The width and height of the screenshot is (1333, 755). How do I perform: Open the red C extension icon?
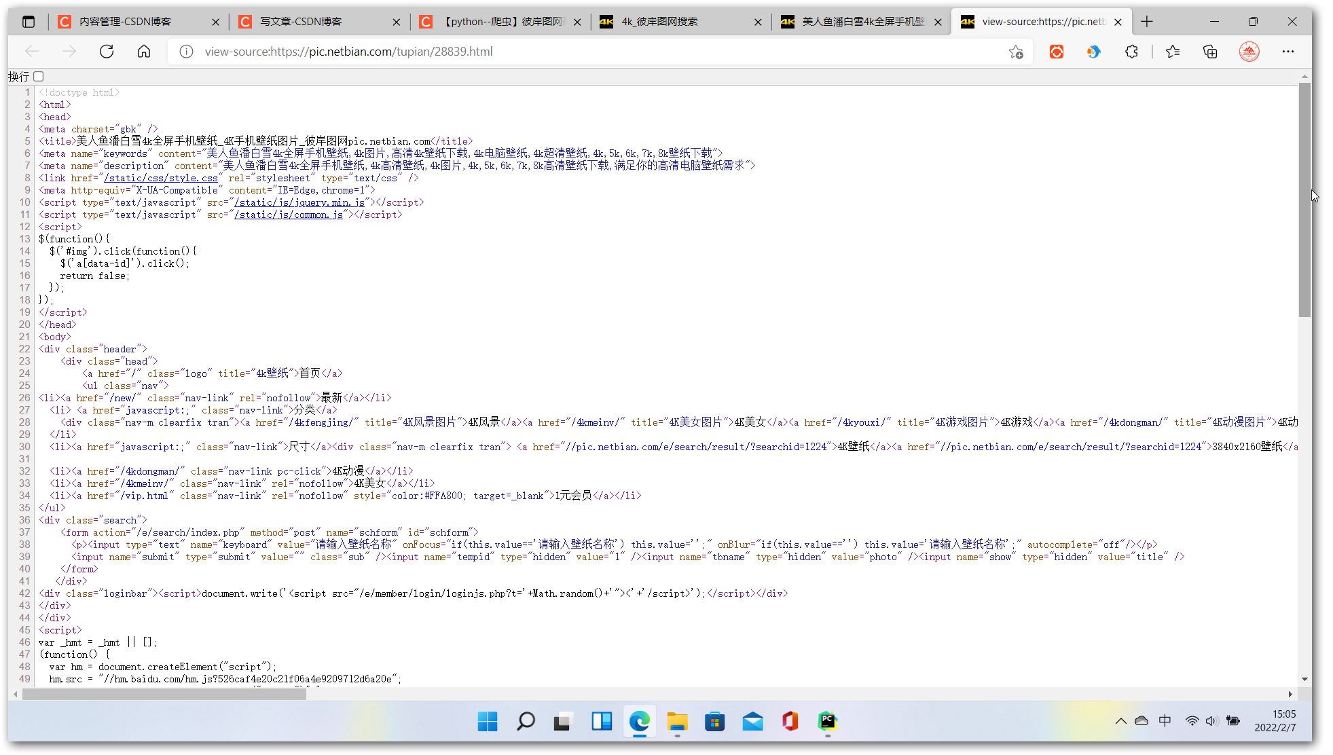click(1057, 52)
